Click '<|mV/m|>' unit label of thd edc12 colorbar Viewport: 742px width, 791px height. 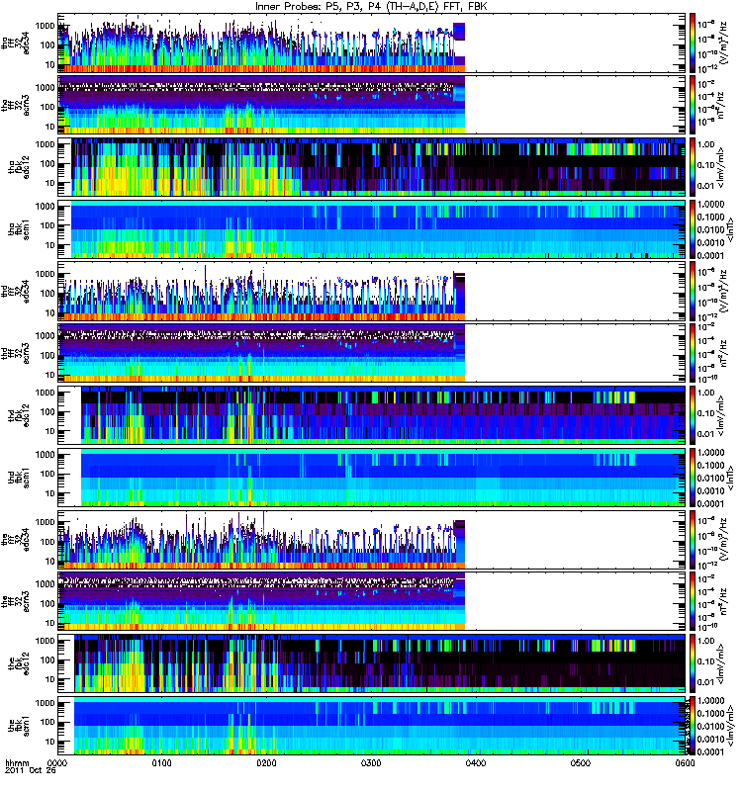[x=721, y=415]
